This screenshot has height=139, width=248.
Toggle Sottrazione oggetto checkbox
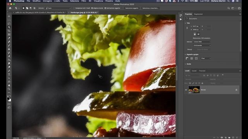(105, 8)
